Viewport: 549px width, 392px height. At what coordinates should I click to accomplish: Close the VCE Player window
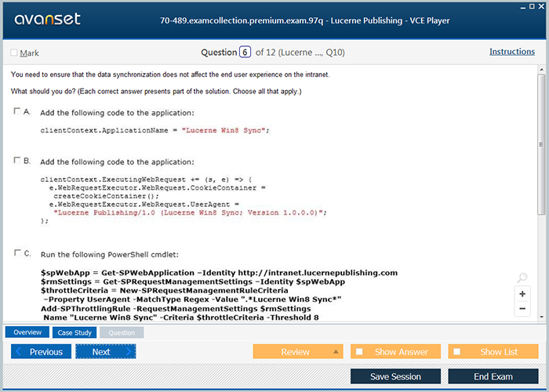point(541,6)
